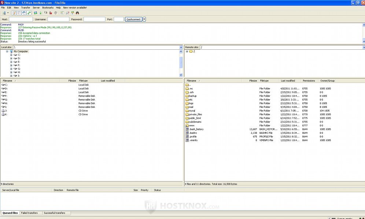Select the .viminfo file icon
Image resolution: width=365 pixels, height=219 pixels.
pos(187,140)
